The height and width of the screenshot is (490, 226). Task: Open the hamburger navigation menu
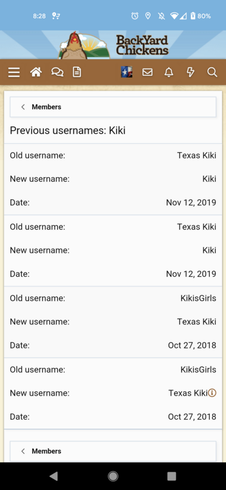(x=14, y=72)
